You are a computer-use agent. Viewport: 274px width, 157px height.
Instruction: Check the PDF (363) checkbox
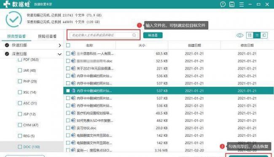[20, 60]
